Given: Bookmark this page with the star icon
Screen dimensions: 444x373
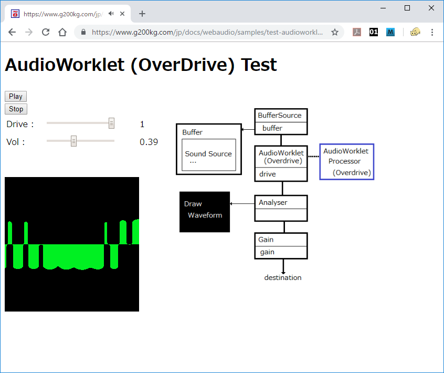Looking at the screenshot, I should 334,32.
